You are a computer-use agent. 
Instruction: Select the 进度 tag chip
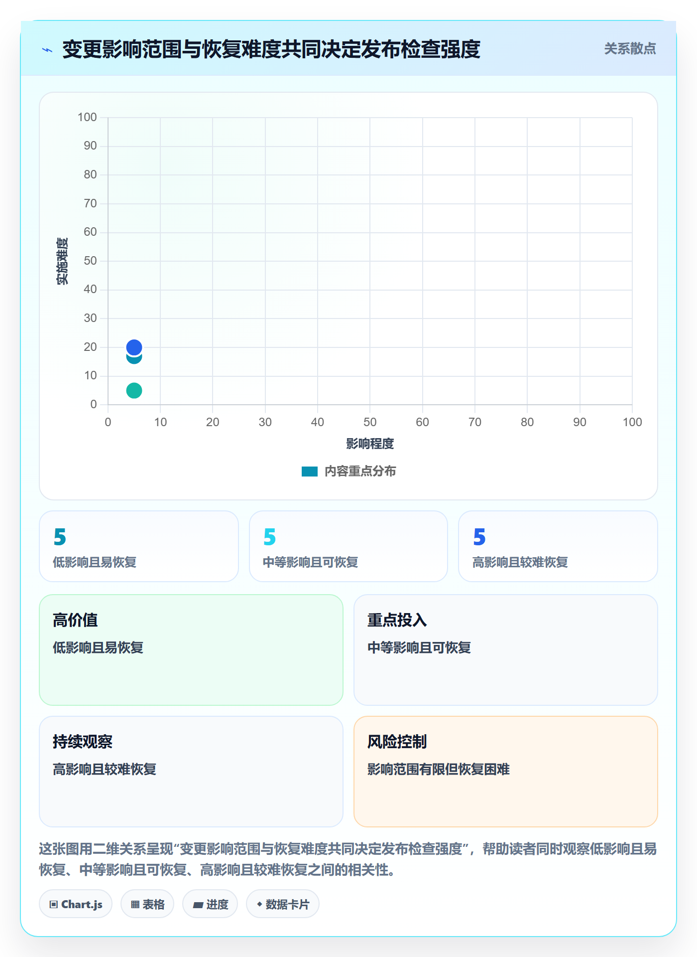[210, 904]
